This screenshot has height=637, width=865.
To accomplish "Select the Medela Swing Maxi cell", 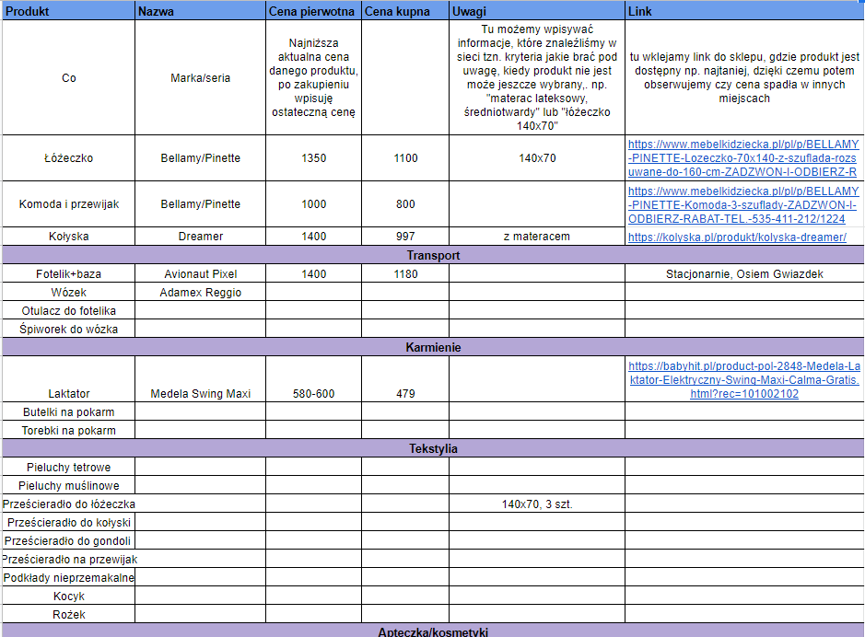I will (200, 379).
